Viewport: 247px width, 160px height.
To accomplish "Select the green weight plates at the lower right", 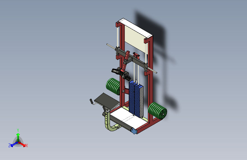I will click(157, 110).
